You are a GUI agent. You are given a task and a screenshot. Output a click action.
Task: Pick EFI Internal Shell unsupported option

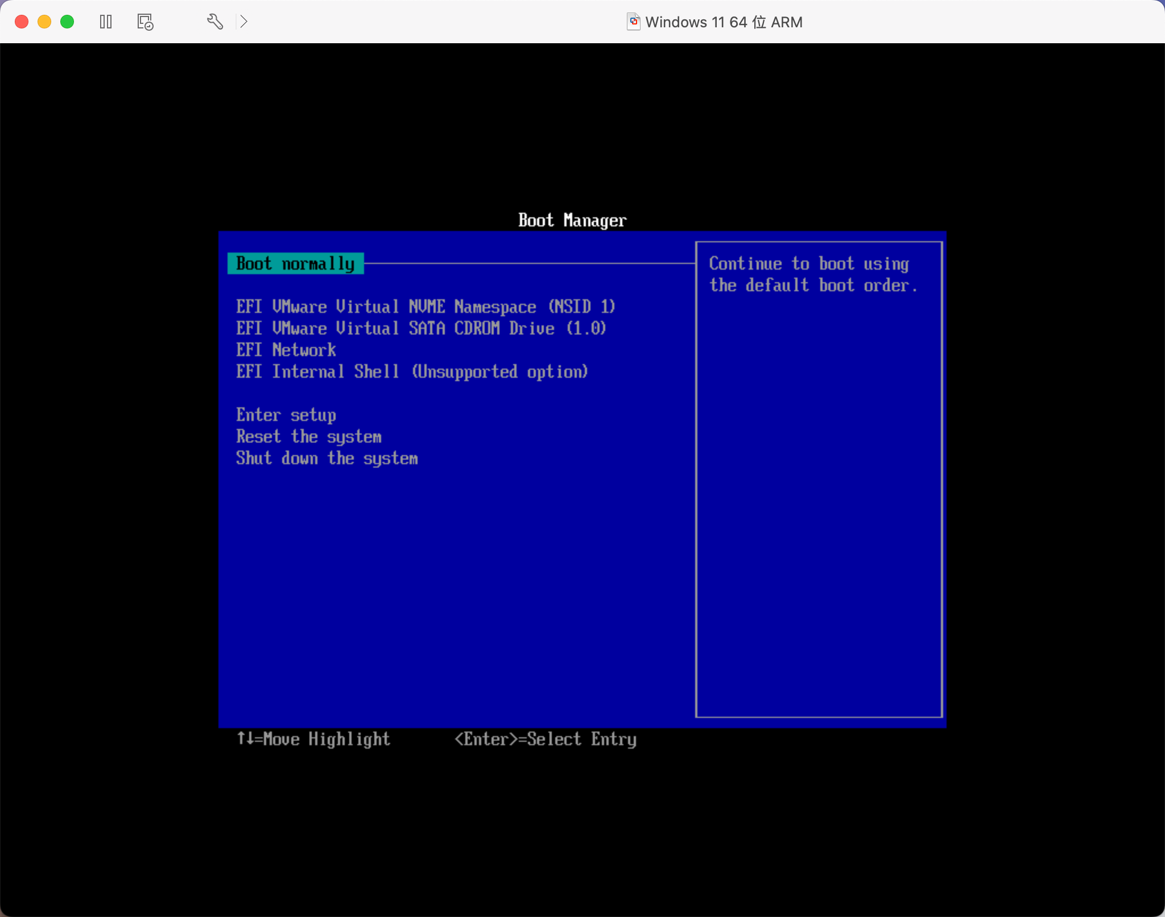point(412,372)
